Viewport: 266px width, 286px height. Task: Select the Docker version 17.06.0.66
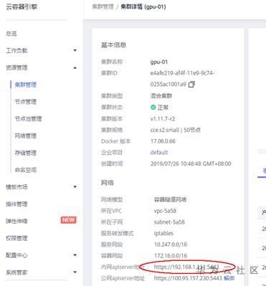pyautogui.click(x=163, y=141)
